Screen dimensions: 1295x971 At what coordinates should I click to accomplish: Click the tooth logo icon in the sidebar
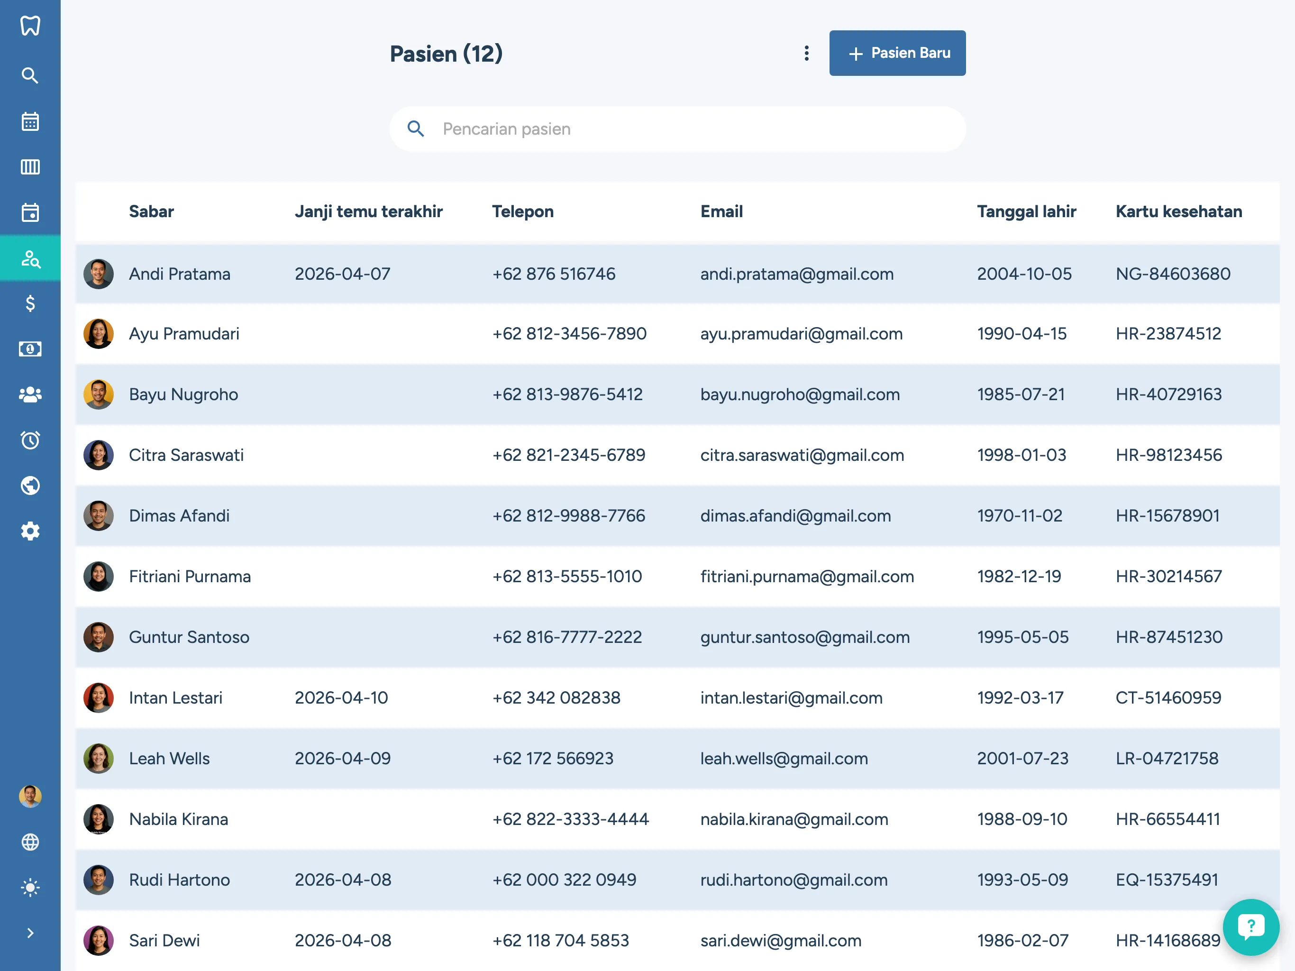(30, 26)
